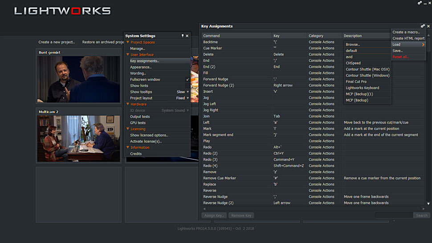Screen dimensions: 432x243
Task: Load the MCP (Backup)(1) preset
Action: pos(359,94)
